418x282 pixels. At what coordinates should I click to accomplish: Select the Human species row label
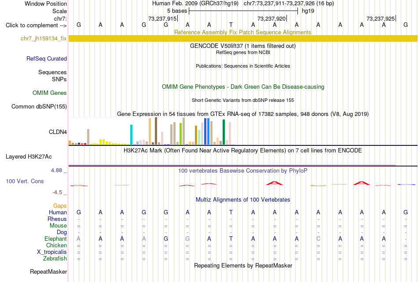point(58,212)
